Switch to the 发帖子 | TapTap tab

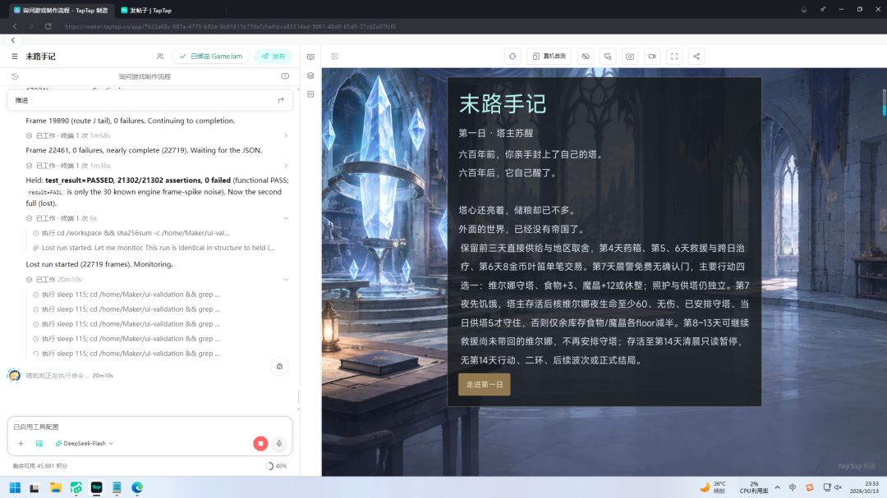[150, 10]
